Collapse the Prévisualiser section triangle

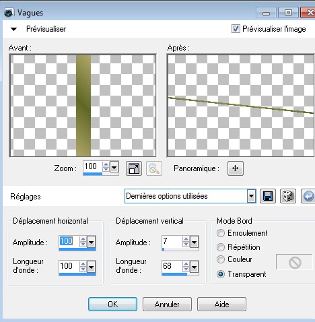pos(14,29)
